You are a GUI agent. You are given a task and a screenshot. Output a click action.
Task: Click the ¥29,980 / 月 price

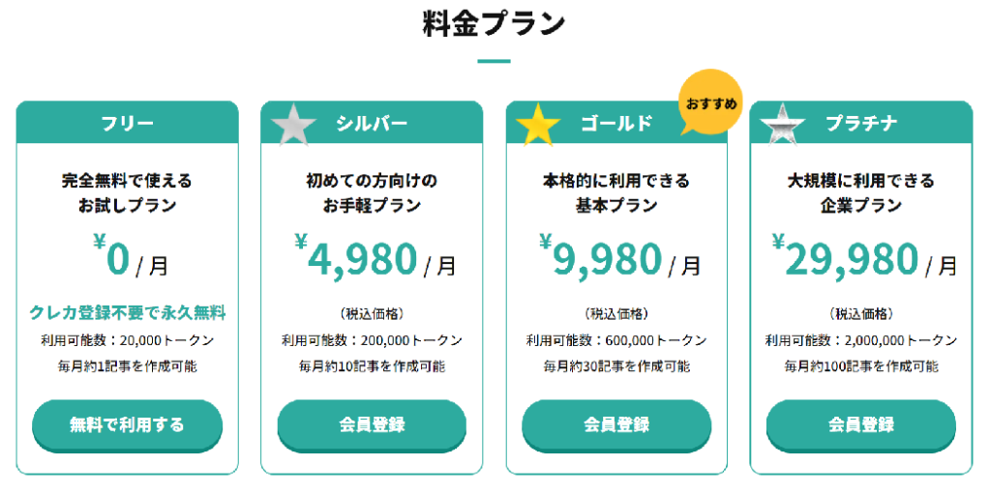pyautogui.click(x=864, y=257)
